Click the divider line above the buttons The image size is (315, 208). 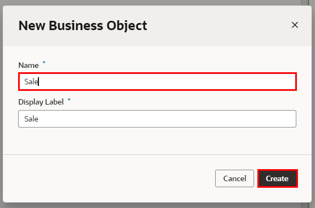coord(157,154)
